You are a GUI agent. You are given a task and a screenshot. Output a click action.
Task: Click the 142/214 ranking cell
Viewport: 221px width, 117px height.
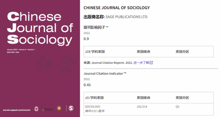point(142,107)
